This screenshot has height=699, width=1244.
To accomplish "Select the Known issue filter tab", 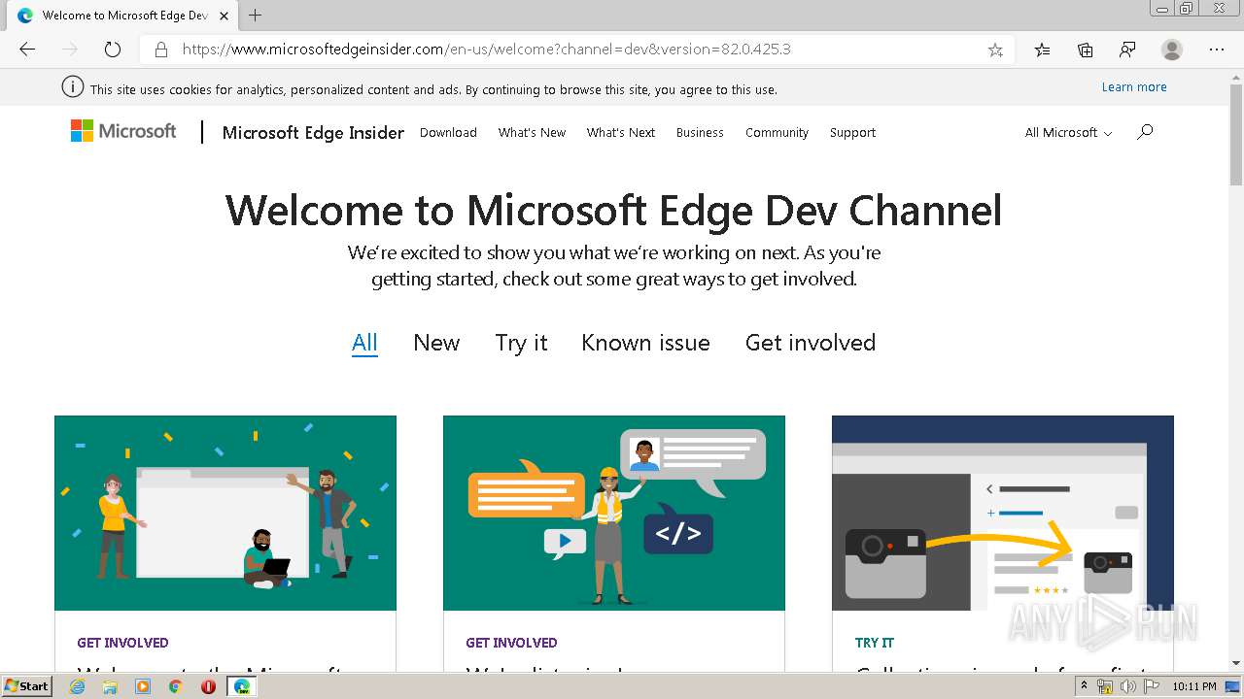I will point(645,343).
